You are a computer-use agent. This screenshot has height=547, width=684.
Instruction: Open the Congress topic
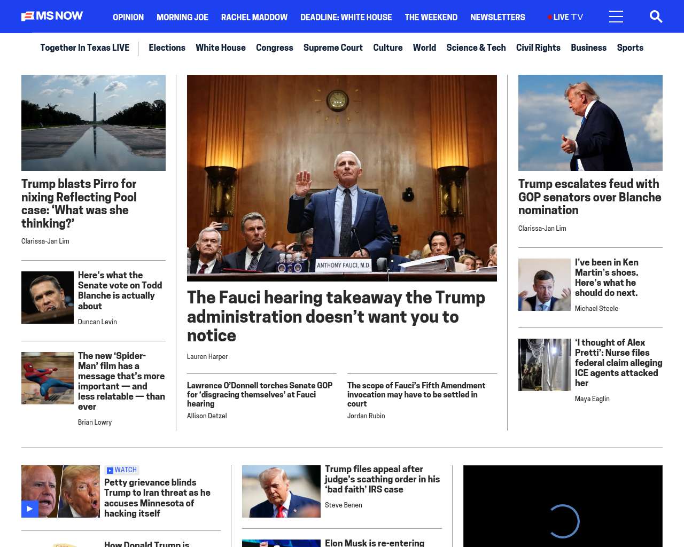coord(275,48)
